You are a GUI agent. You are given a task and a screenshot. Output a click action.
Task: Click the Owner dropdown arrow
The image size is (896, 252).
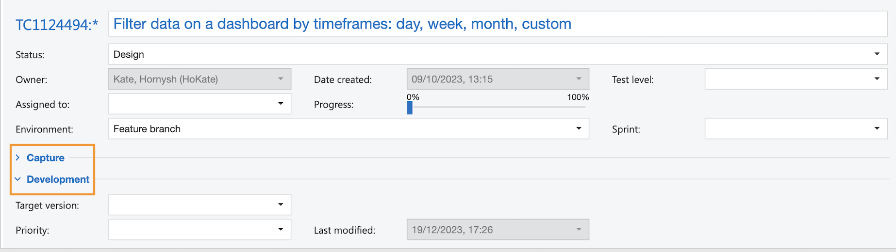click(281, 79)
